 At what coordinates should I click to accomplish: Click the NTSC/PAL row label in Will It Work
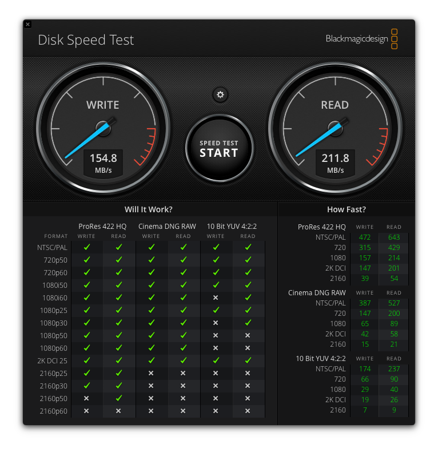click(x=52, y=247)
